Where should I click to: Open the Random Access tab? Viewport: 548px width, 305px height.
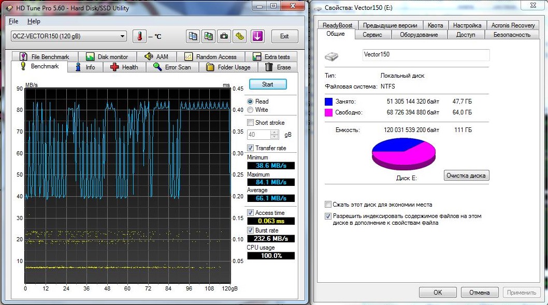211,56
